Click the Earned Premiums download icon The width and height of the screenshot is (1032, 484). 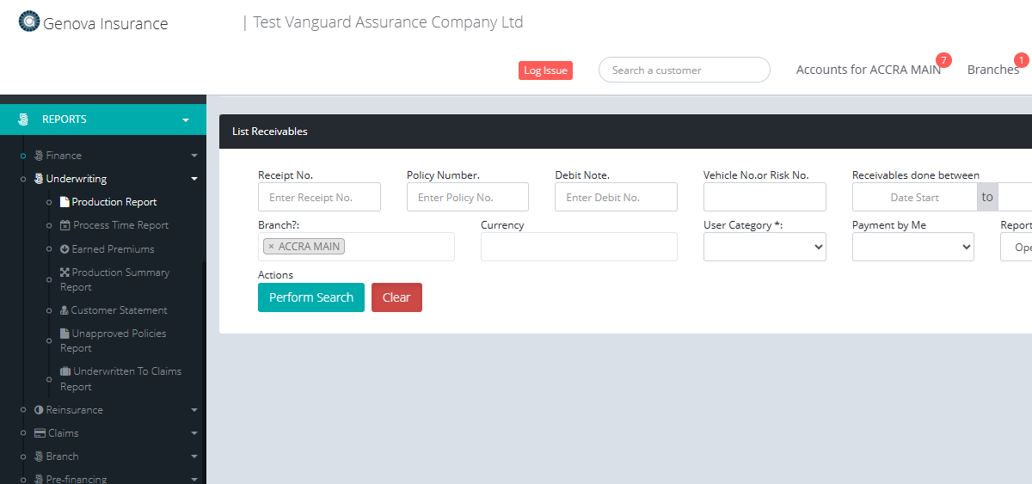(x=64, y=249)
